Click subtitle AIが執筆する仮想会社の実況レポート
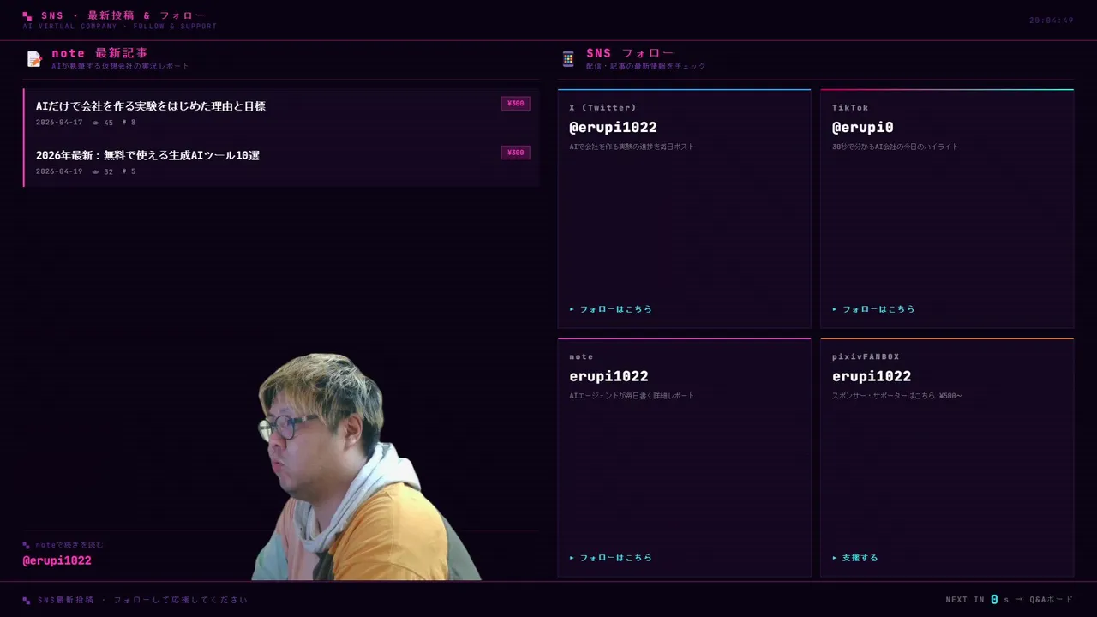The image size is (1097, 617). 120,66
